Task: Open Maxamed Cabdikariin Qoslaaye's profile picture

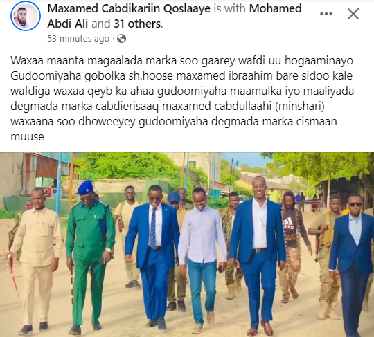Action: (x=26, y=16)
